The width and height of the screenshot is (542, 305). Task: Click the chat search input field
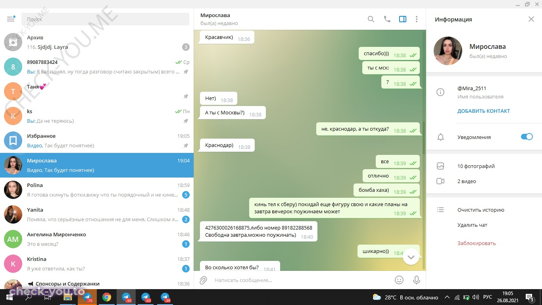tap(105, 19)
